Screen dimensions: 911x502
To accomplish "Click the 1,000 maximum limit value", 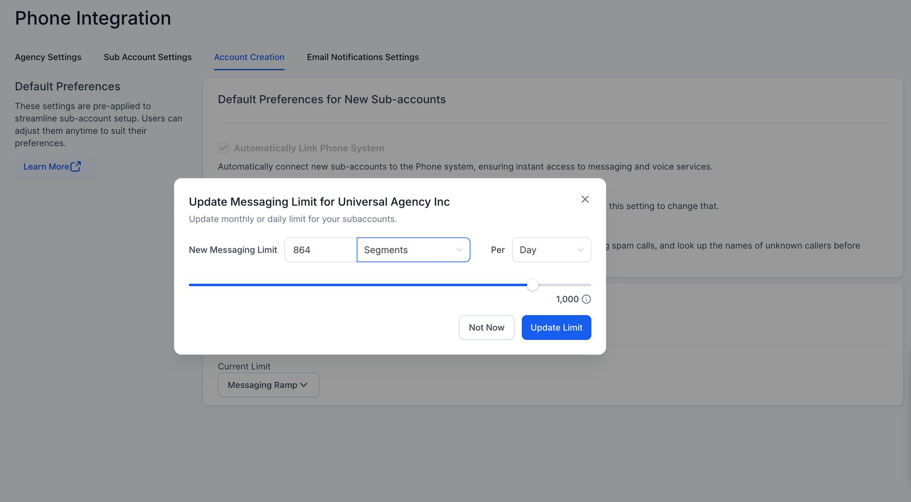I will (x=567, y=299).
